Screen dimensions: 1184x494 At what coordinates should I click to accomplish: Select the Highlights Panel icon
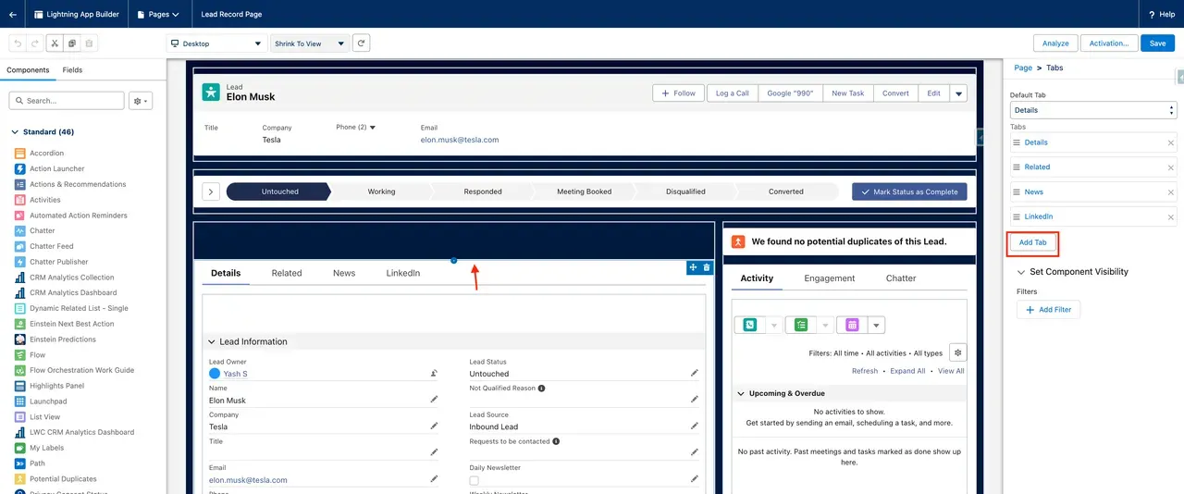[20, 386]
